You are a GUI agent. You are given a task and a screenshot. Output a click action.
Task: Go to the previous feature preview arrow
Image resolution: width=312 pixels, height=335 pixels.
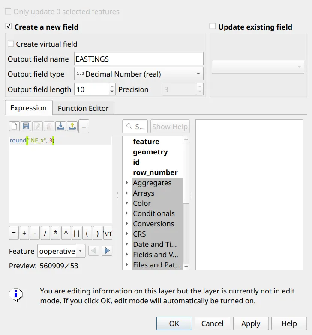tap(93, 251)
